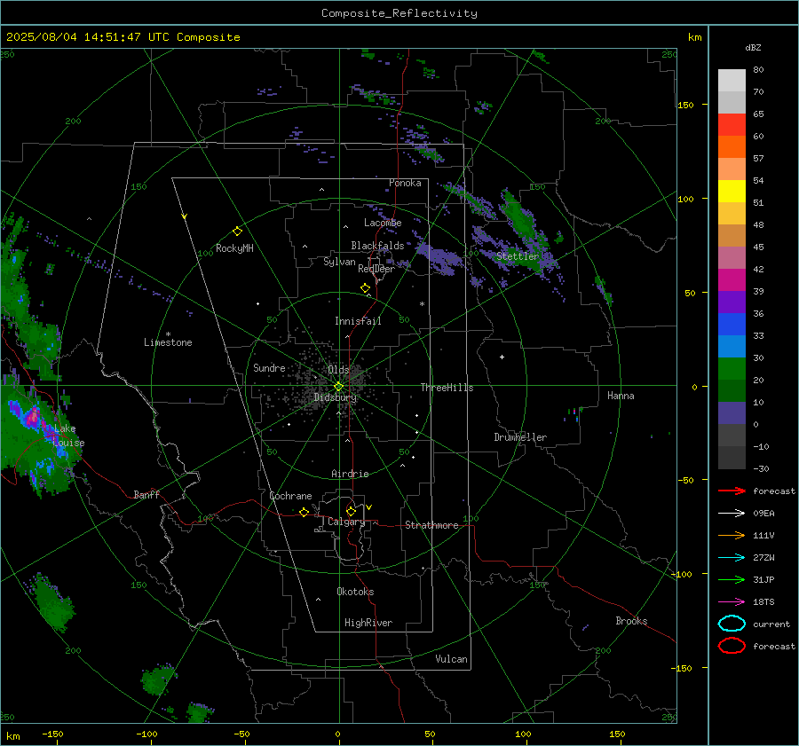The image size is (799, 746).
Task: Click the red forecast ellipse legend icon
Action: point(732,646)
